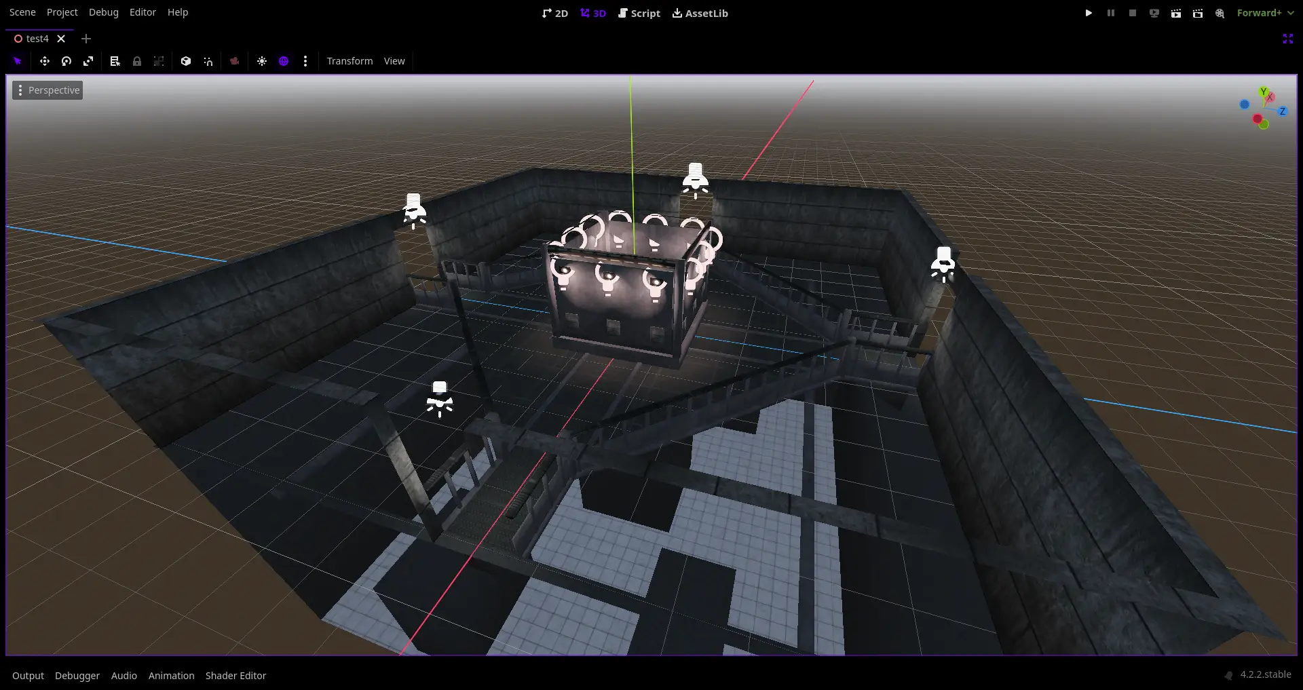Add a new scene tab with plus

click(x=86, y=39)
